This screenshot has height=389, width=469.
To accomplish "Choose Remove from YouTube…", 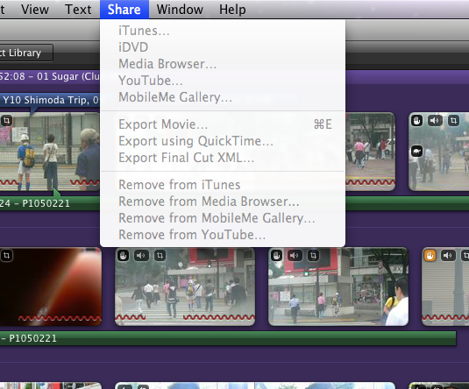I will (223, 235).
